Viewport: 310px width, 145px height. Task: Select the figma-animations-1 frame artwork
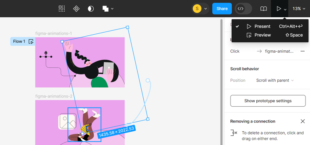point(80,62)
